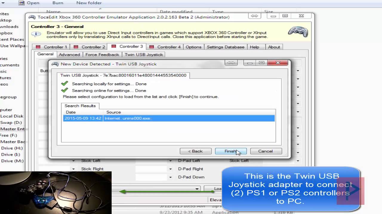Image resolution: width=382 pixels, height=214 pixels.
Task: Select Dropbox in the Explorer sidebar
Action: (6, 33)
